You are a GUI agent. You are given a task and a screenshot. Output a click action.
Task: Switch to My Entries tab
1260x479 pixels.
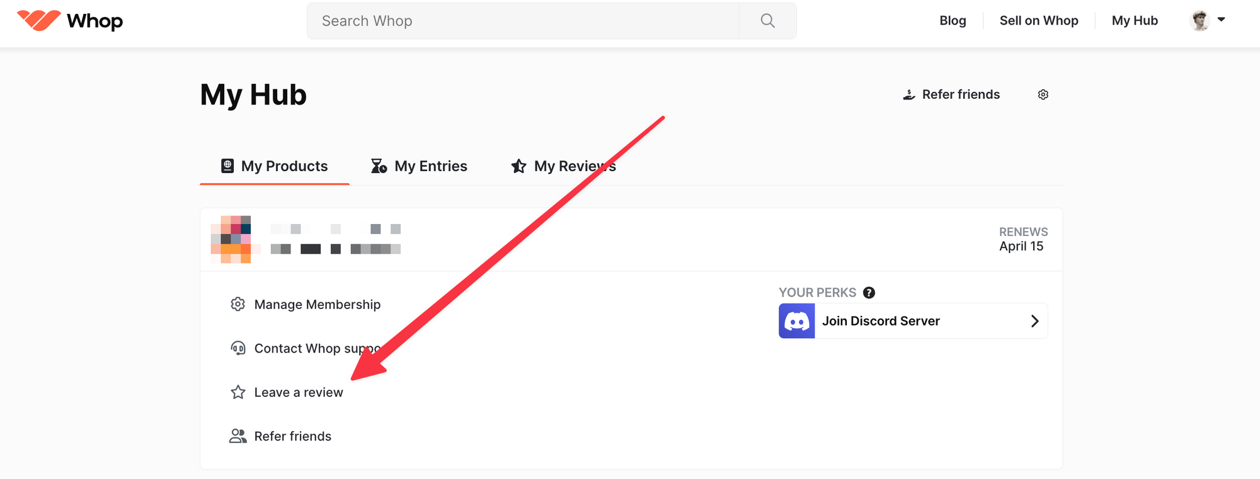(419, 166)
